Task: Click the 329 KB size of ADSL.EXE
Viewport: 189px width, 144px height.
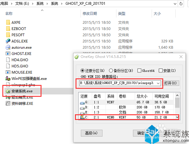Action: pos(167,41)
